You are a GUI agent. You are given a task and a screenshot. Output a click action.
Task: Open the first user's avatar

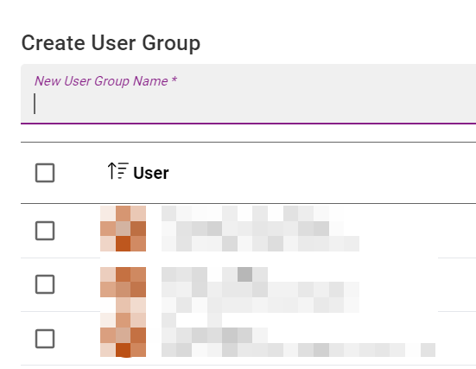pos(123,228)
